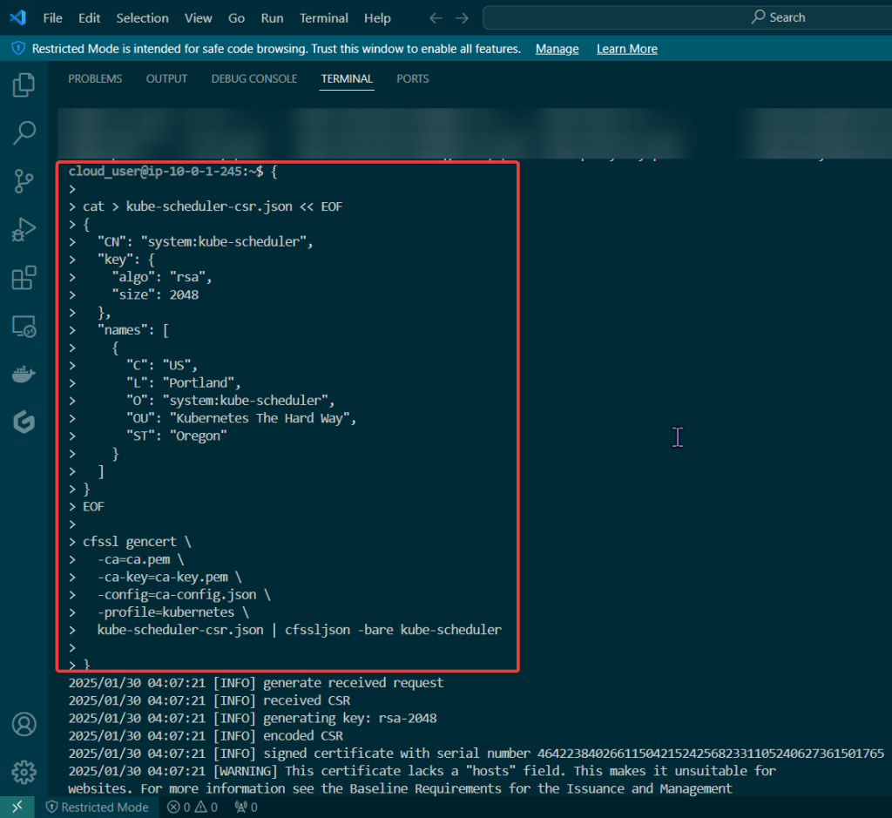Switch to the DEBUG CONSOLE tab
Image resolution: width=892 pixels, height=818 pixels.
253,78
